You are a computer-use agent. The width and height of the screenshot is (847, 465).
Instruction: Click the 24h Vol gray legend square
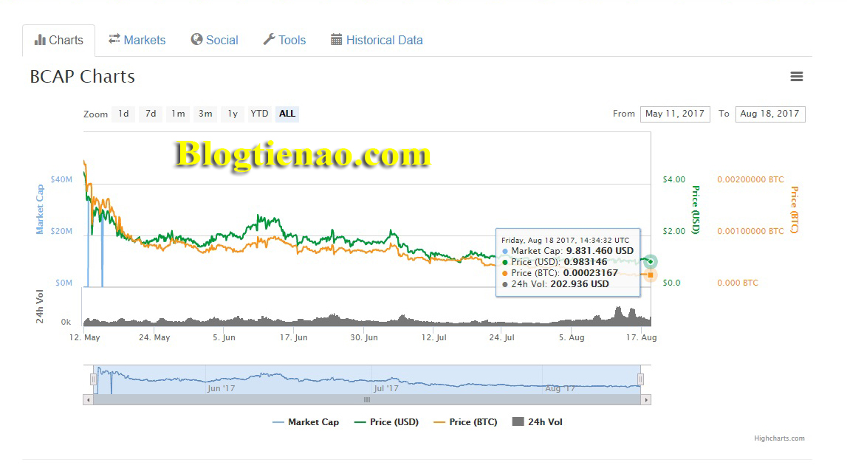518,421
